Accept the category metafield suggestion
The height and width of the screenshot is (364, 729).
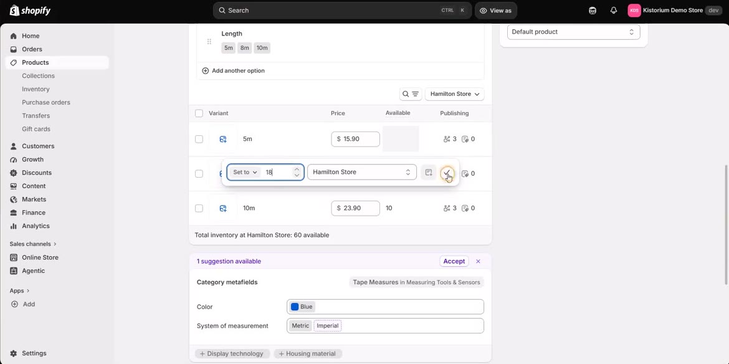(454, 261)
